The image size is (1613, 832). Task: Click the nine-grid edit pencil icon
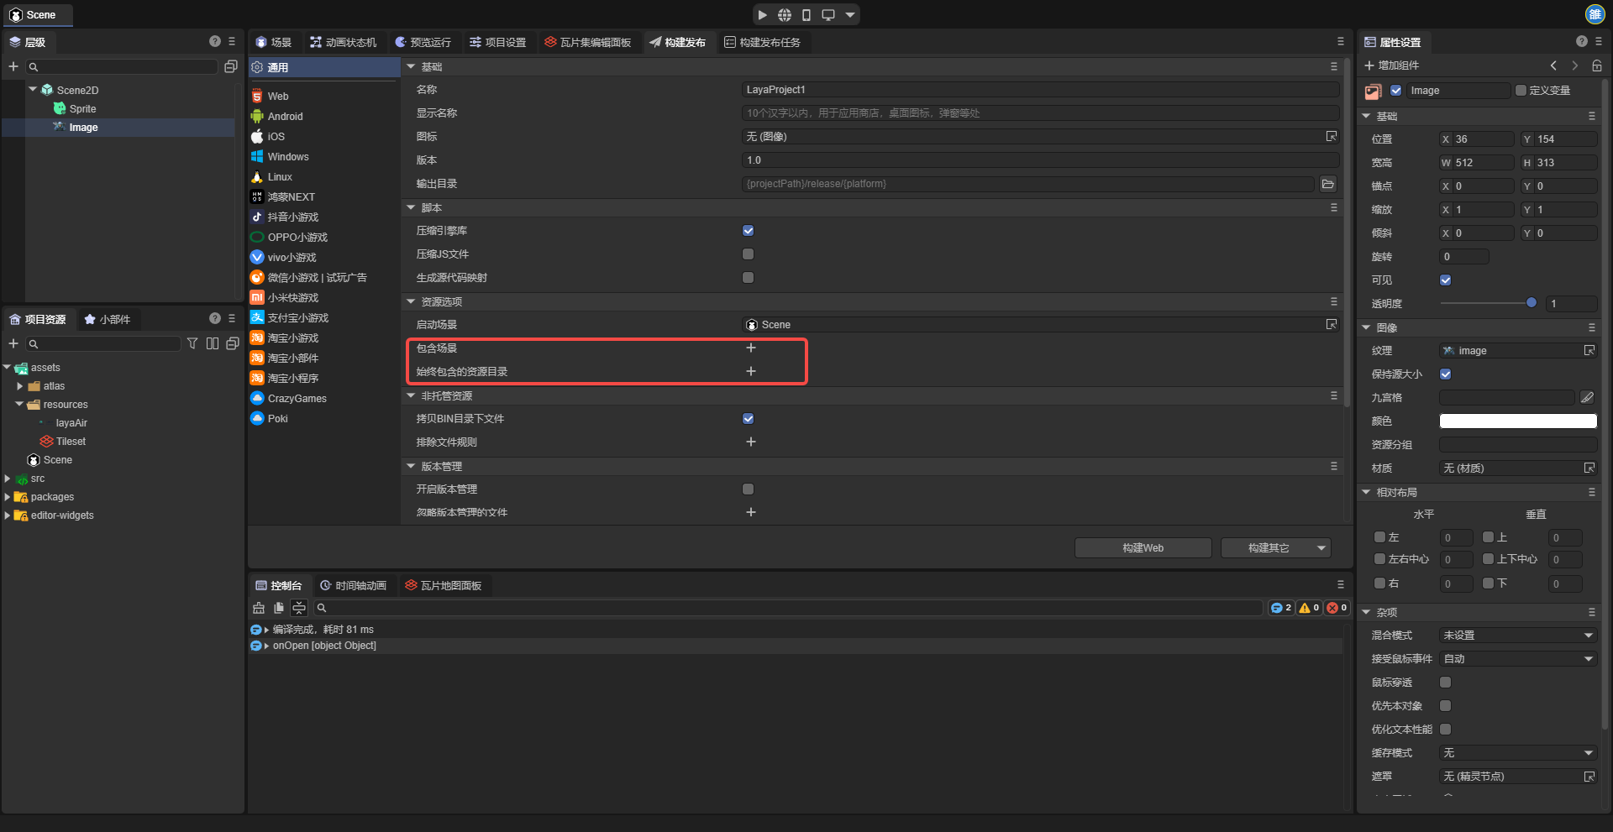(1587, 398)
